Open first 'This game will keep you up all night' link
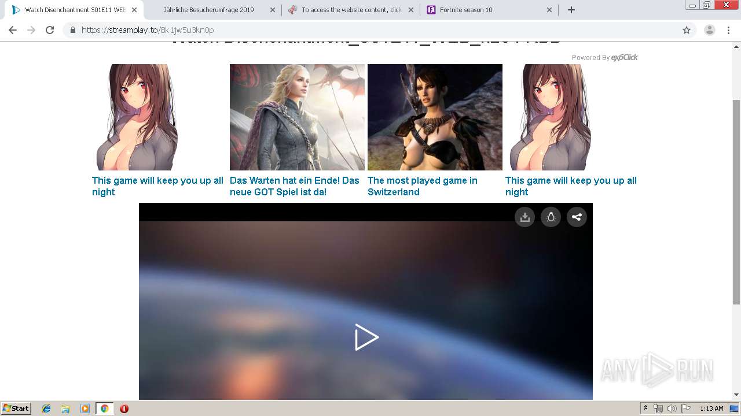The image size is (741, 416). tap(157, 186)
